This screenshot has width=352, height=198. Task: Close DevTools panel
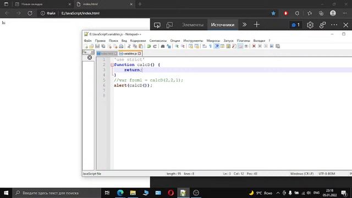click(346, 25)
